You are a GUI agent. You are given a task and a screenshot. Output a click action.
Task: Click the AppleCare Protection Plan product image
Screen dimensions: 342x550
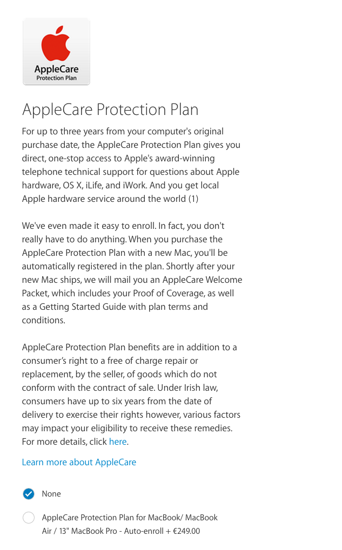[56, 52]
